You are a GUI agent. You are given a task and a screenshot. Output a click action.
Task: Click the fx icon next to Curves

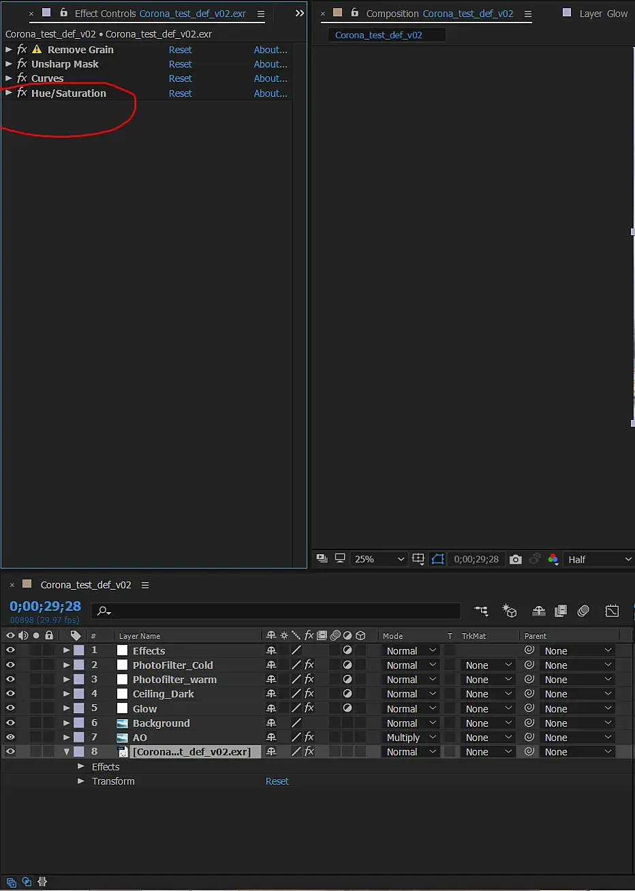[x=22, y=78]
